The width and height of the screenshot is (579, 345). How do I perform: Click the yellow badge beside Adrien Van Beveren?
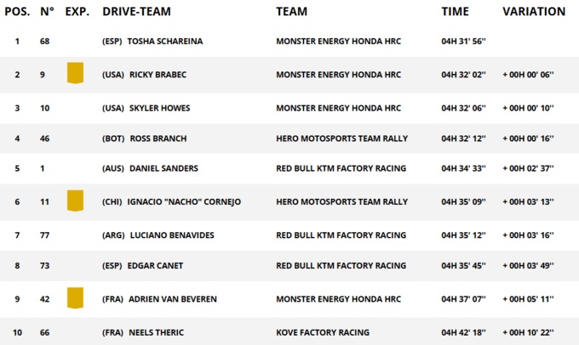(75, 298)
